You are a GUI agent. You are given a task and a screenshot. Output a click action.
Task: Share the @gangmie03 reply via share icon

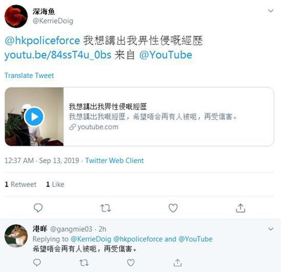pos(177,263)
